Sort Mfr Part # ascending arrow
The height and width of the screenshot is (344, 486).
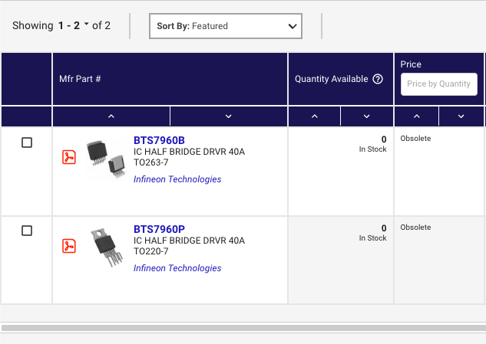[x=111, y=116]
